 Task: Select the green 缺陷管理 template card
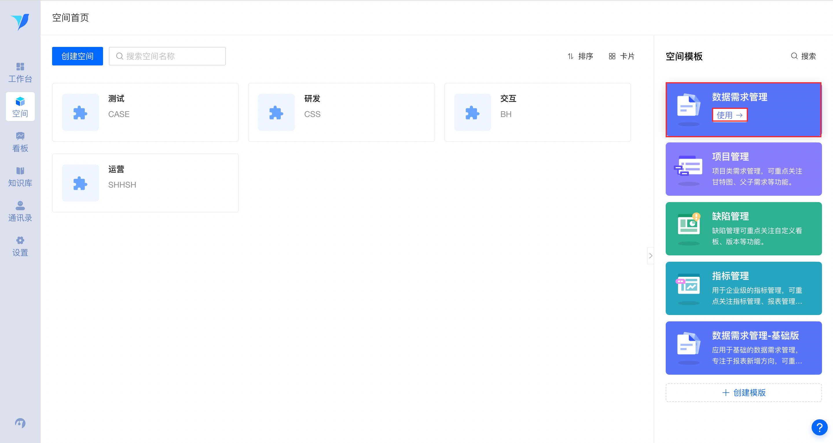pos(744,229)
